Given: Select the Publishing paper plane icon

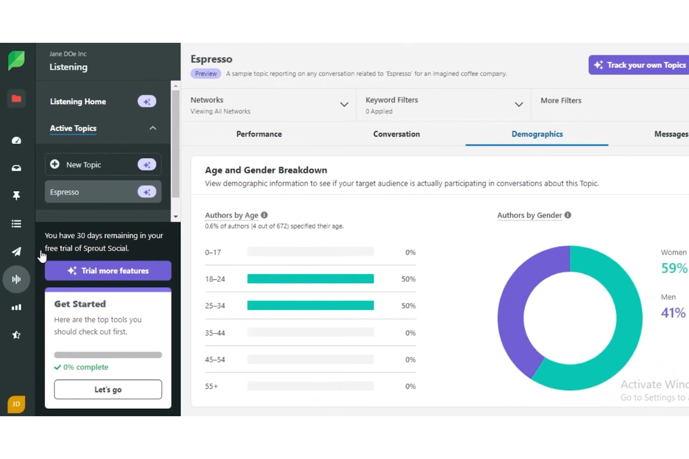Looking at the screenshot, I should pos(16,252).
